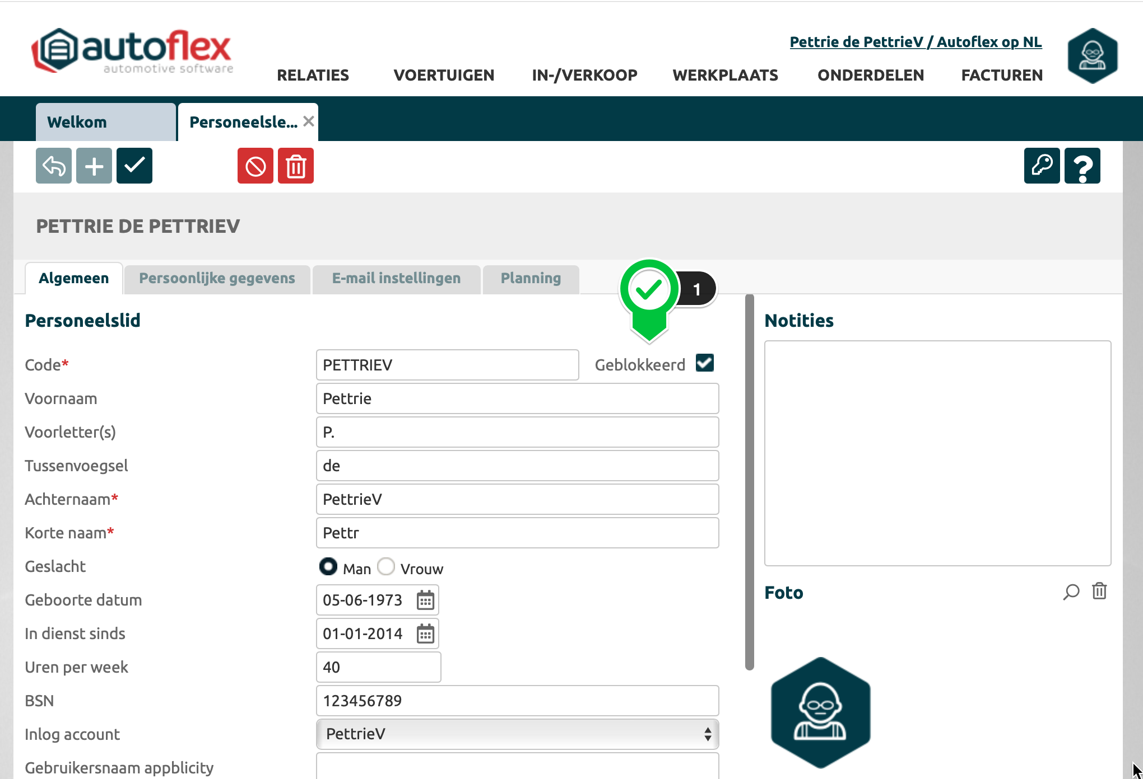Open the key permissions icon
Image resolution: width=1143 pixels, height=779 pixels.
(x=1042, y=166)
